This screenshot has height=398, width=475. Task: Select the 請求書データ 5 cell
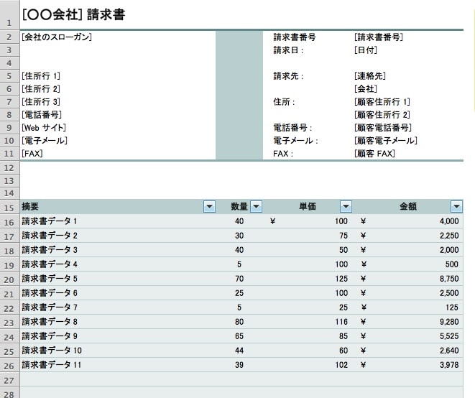[50, 279]
